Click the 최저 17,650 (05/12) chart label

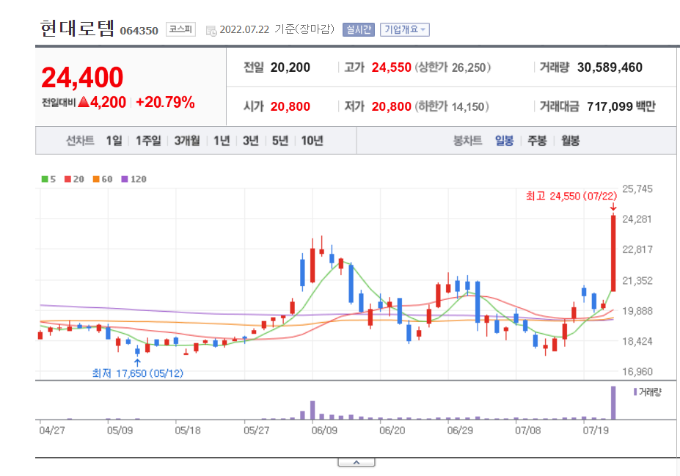pos(137,373)
